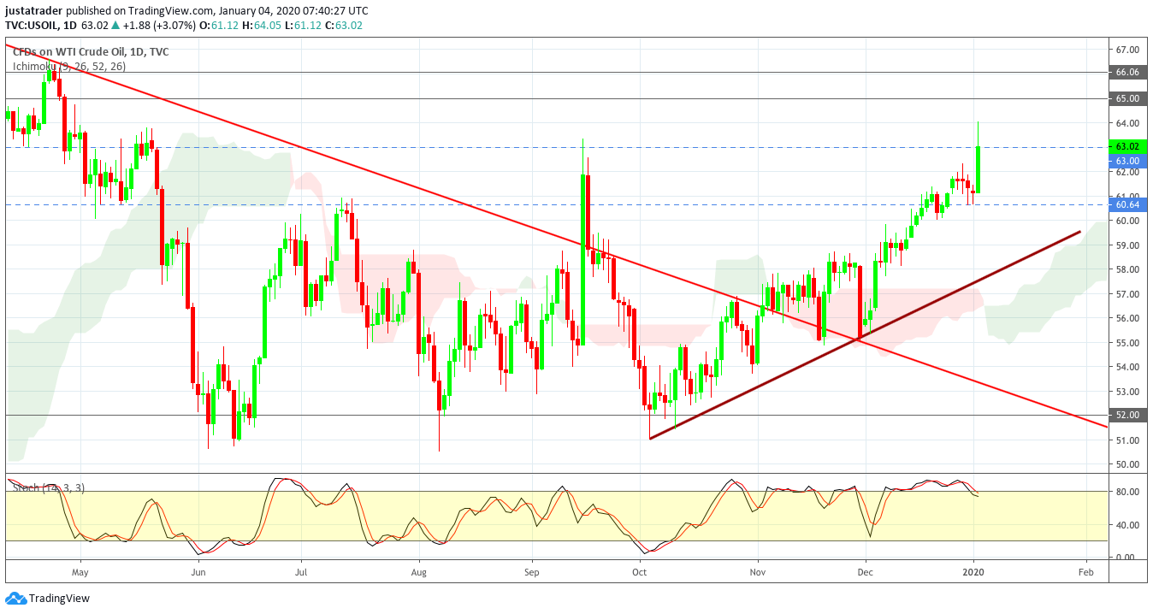This screenshot has height=614, width=1153.
Task: Click the "justatrader" author name
Action: point(33,10)
